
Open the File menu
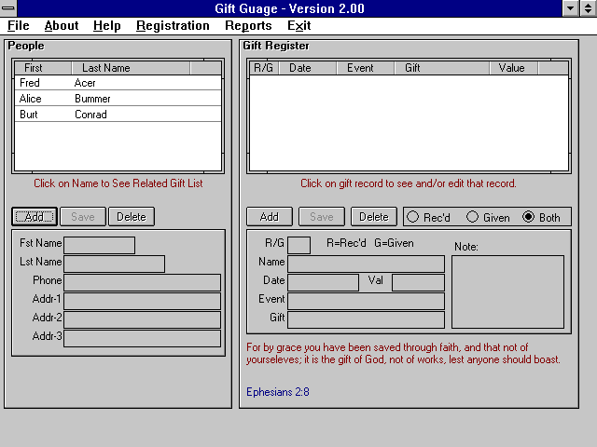18,26
